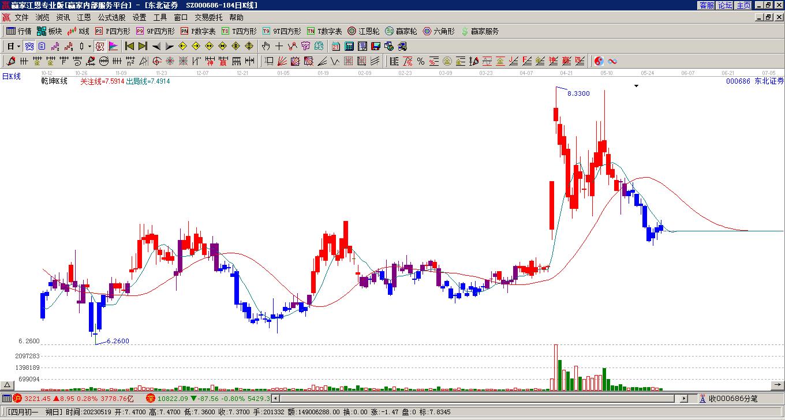785x420 pixels.
Task: Toggle the 权 rights adjustment icon
Action: point(100,46)
